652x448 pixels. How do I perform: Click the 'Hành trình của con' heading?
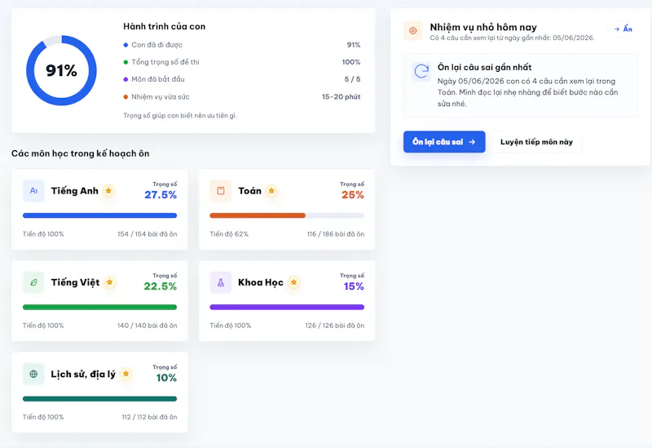pyautogui.click(x=165, y=26)
